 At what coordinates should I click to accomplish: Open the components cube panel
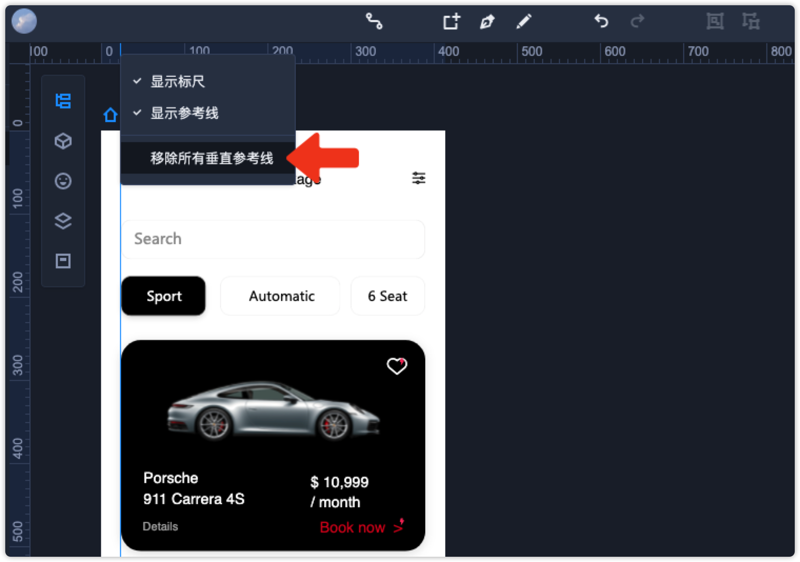tap(63, 140)
